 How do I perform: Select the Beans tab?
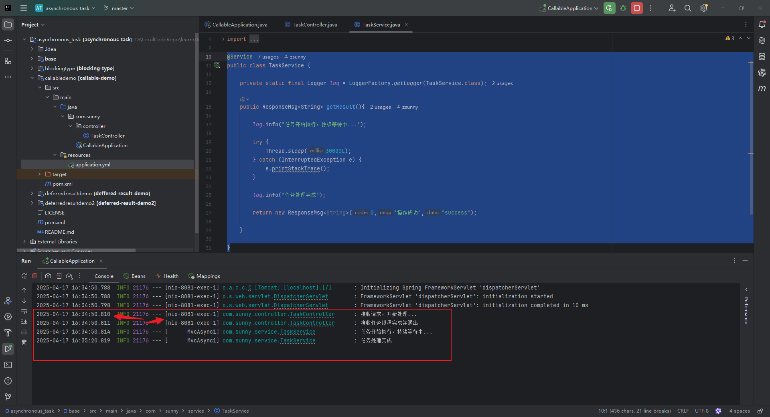(x=135, y=276)
